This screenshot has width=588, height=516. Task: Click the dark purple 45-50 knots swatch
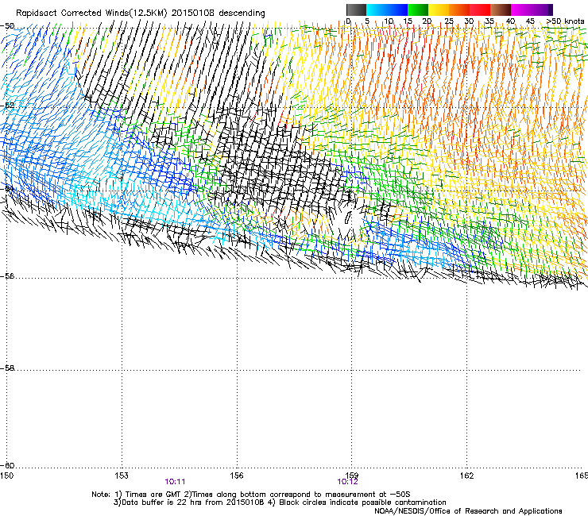542,10
